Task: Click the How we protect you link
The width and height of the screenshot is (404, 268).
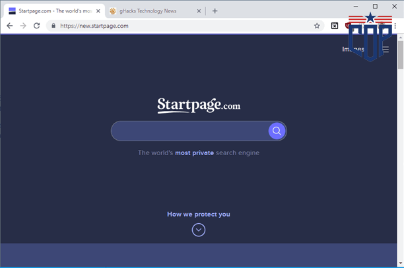Action: coord(199,215)
